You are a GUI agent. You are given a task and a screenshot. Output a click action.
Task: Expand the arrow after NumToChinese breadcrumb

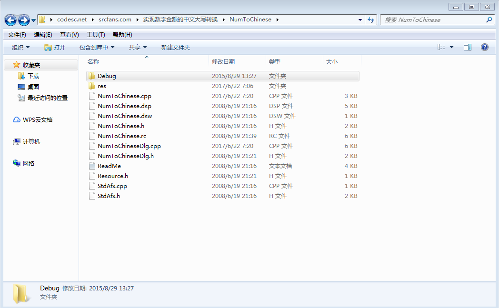pos(278,20)
